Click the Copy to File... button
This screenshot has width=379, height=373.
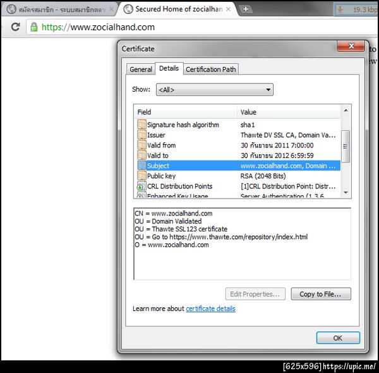(321, 294)
